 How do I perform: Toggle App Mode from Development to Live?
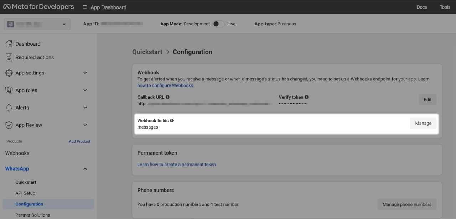click(x=218, y=24)
